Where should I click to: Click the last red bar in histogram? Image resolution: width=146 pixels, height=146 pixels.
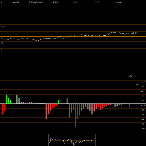[x=130, y=105]
